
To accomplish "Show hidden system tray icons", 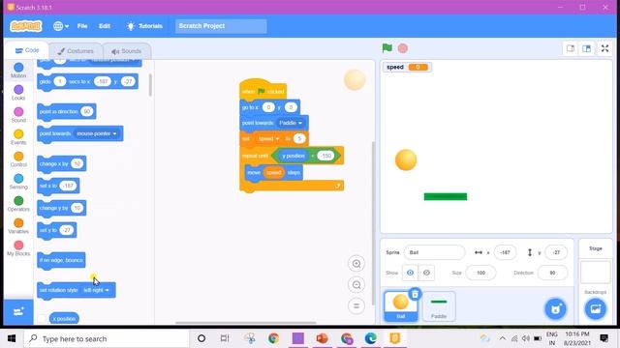I will tap(502, 338).
